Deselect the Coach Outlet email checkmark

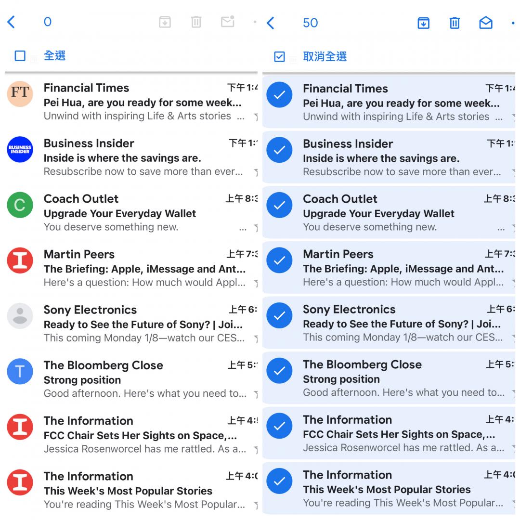(280, 205)
